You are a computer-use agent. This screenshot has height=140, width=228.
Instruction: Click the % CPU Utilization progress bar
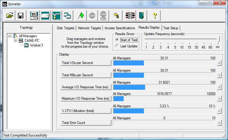(x=164, y=111)
